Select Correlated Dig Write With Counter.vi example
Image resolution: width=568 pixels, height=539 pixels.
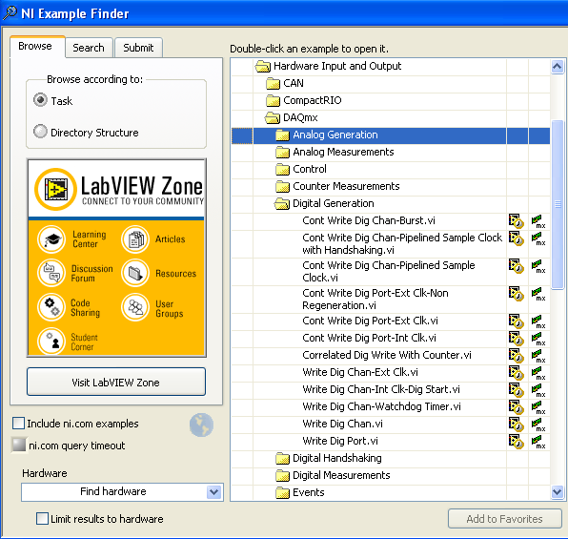(387, 355)
